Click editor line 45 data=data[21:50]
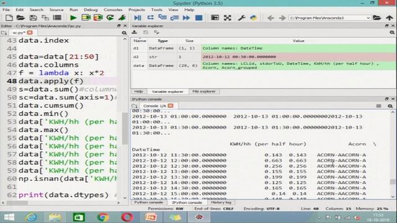This screenshot has height=223, width=397. point(59,56)
